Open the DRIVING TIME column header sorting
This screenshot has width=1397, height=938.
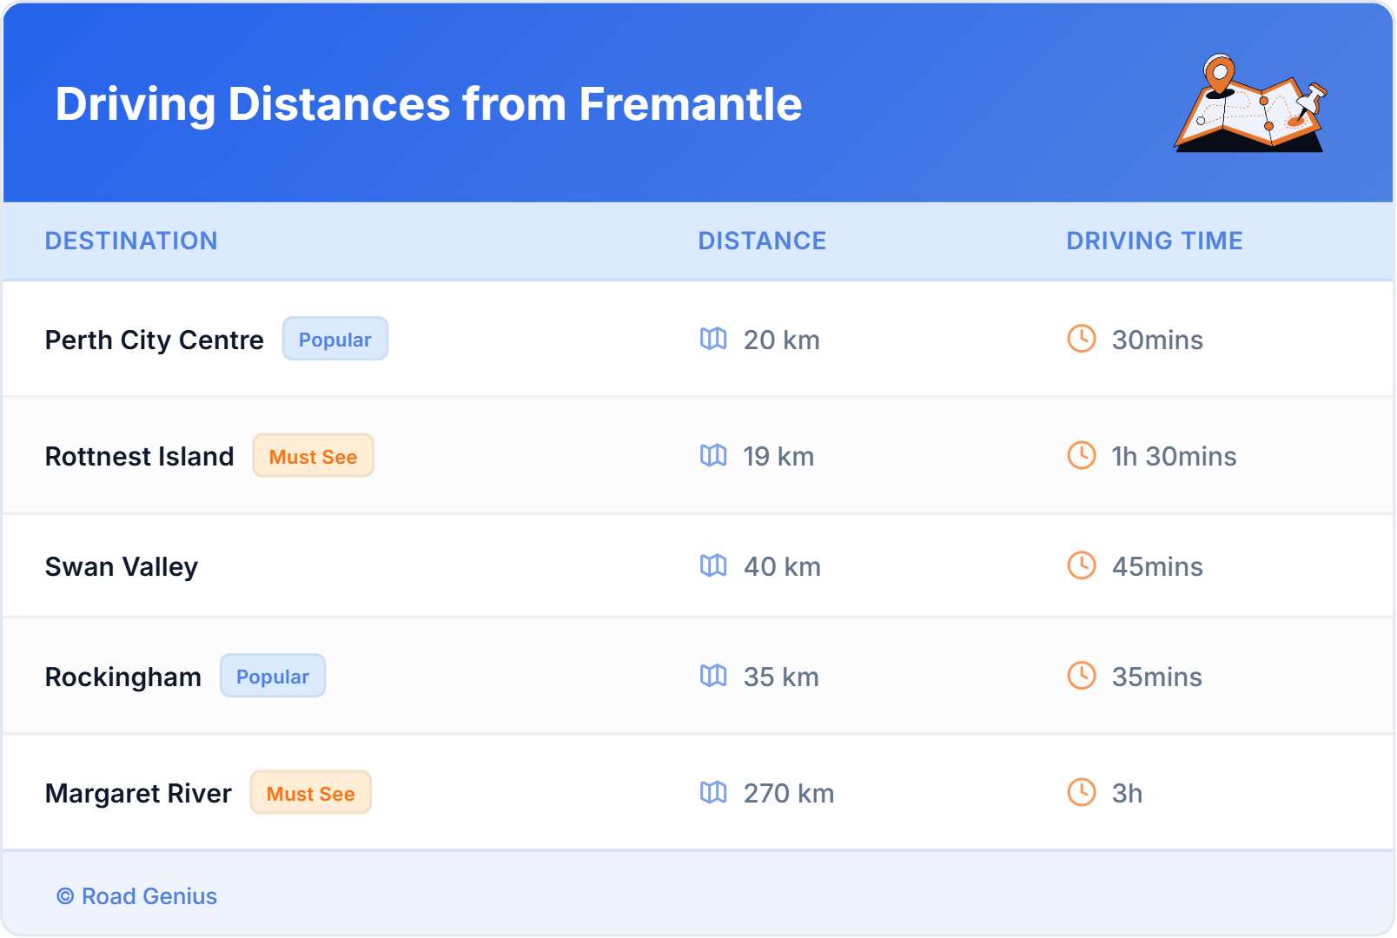point(1154,241)
